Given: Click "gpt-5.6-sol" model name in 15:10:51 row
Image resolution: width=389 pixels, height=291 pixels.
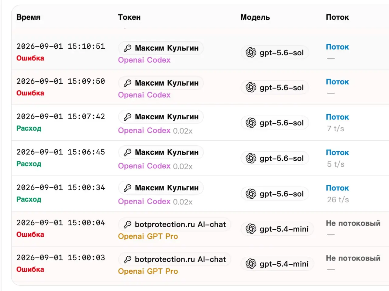Looking at the screenshot, I should coord(282,53).
